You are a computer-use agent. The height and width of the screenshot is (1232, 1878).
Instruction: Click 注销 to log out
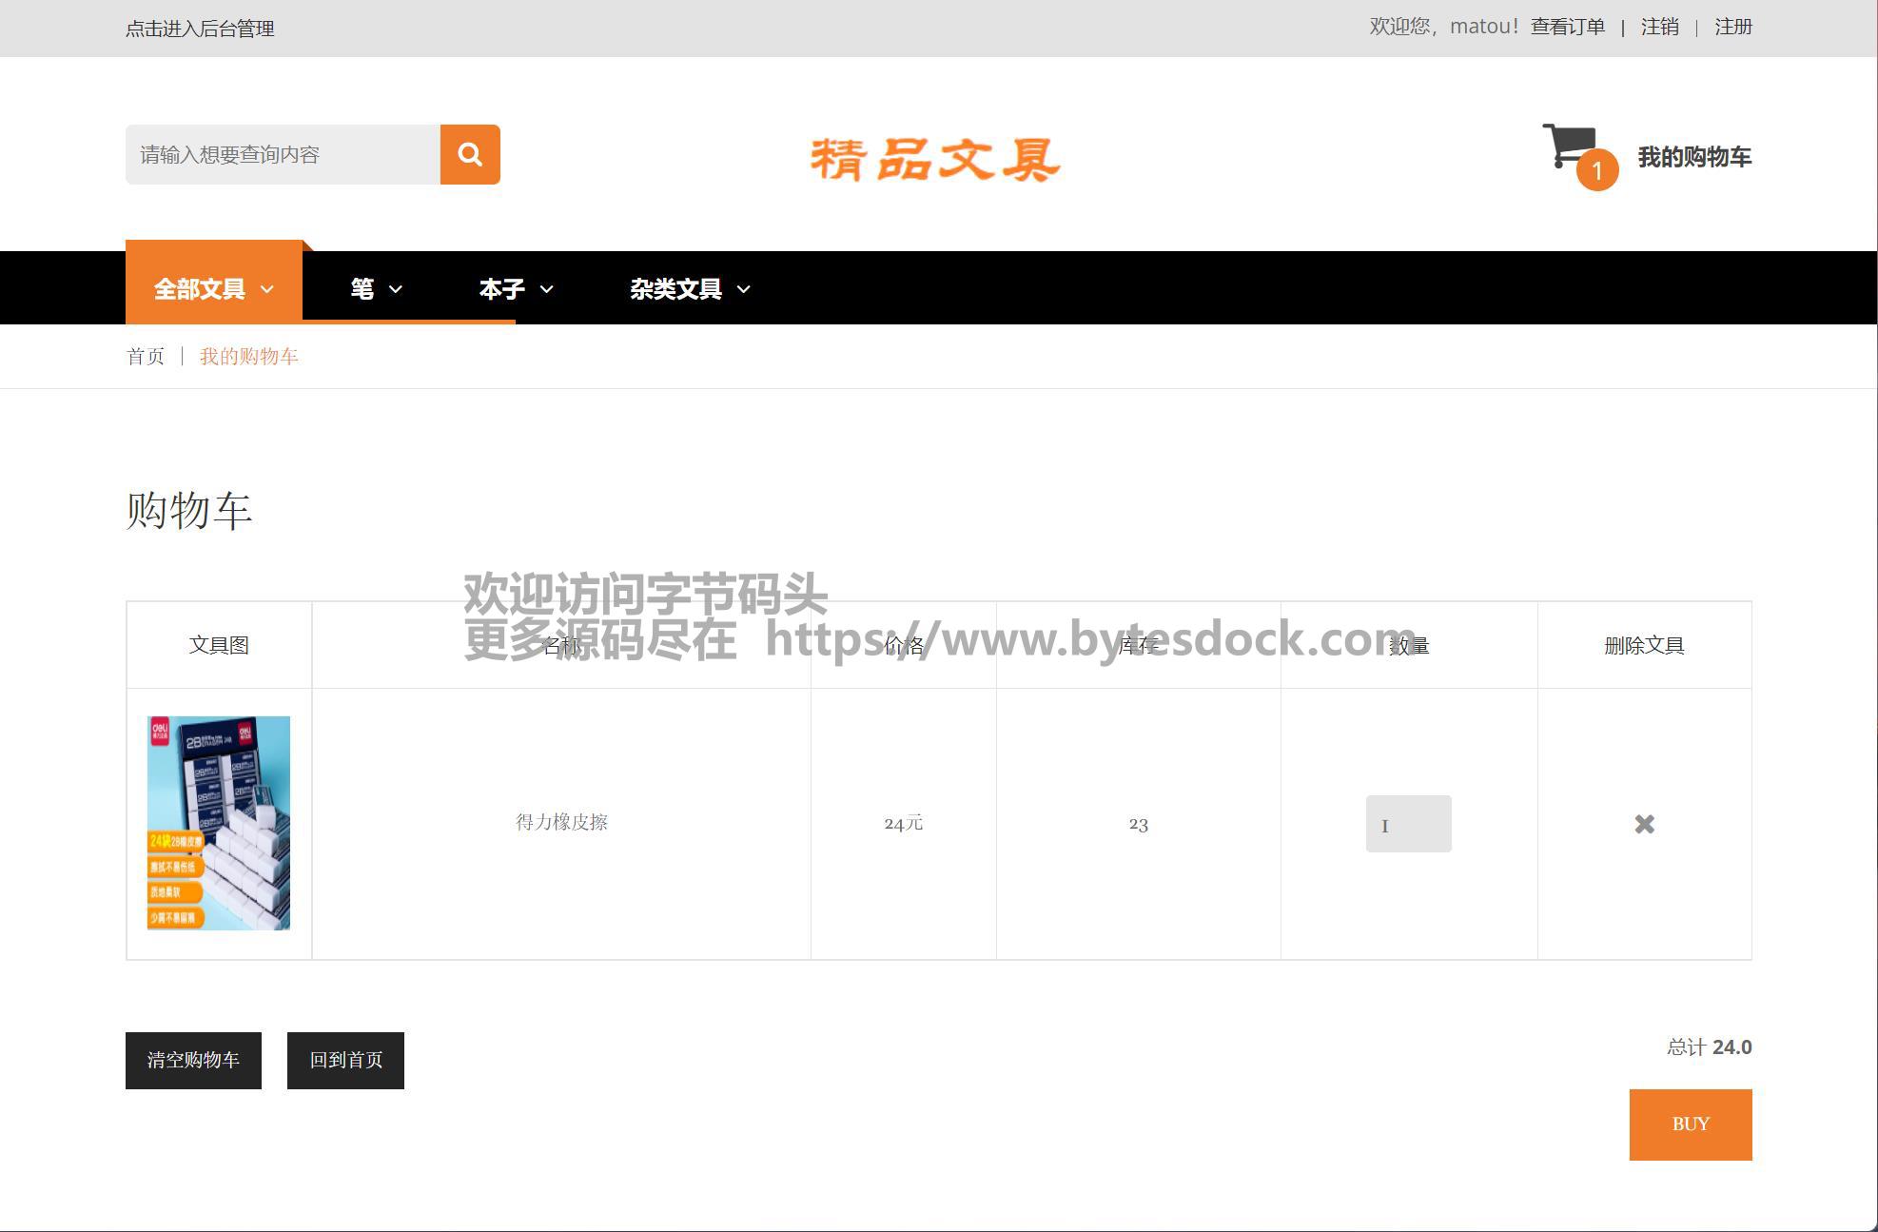click(x=1659, y=27)
